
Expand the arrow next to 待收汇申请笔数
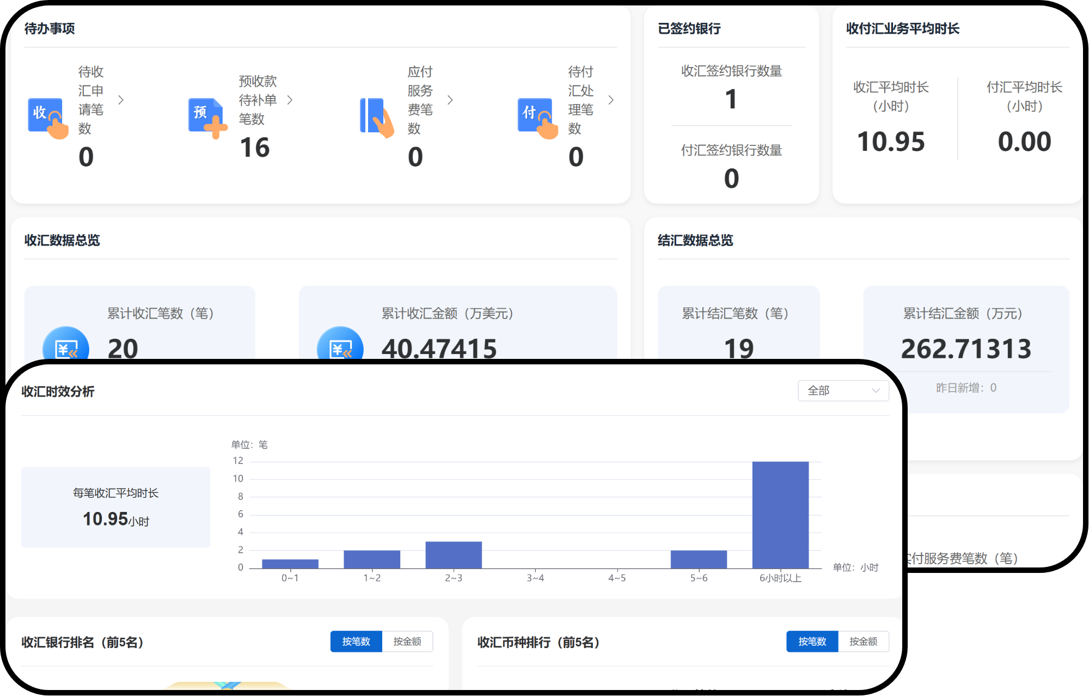pos(121,100)
